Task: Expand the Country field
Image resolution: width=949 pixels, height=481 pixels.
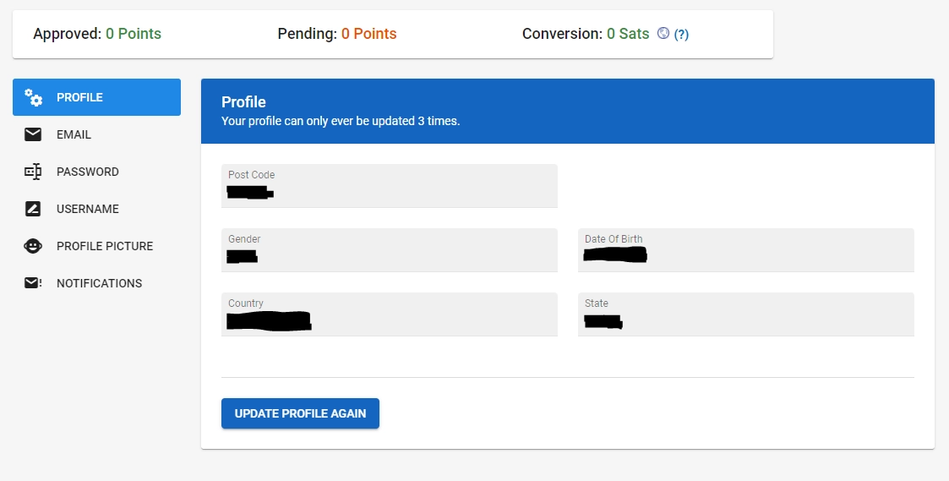Action: pyautogui.click(x=389, y=314)
